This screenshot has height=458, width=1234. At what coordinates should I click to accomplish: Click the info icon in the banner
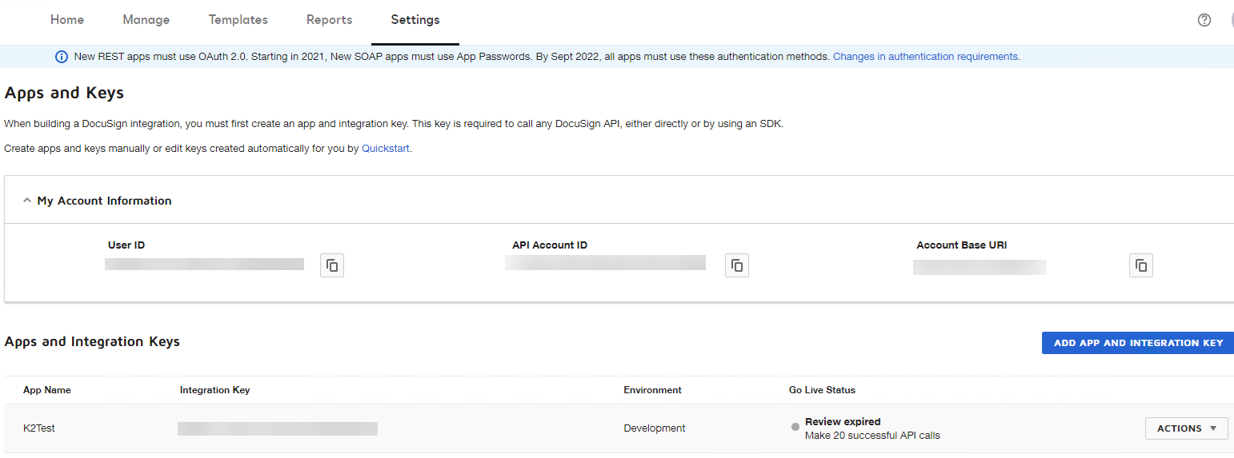click(62, 57)
